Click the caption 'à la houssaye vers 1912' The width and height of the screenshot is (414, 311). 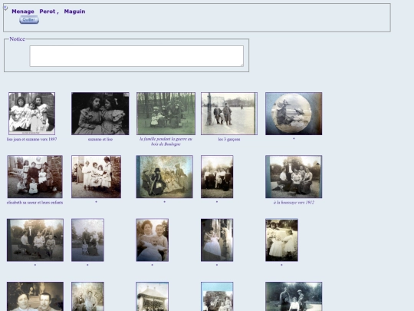pyautogui.click(x=294, y=203)
